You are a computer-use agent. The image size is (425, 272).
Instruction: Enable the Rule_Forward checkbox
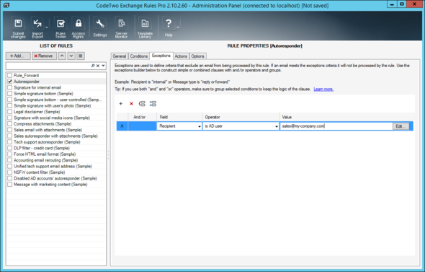[10, 76]
